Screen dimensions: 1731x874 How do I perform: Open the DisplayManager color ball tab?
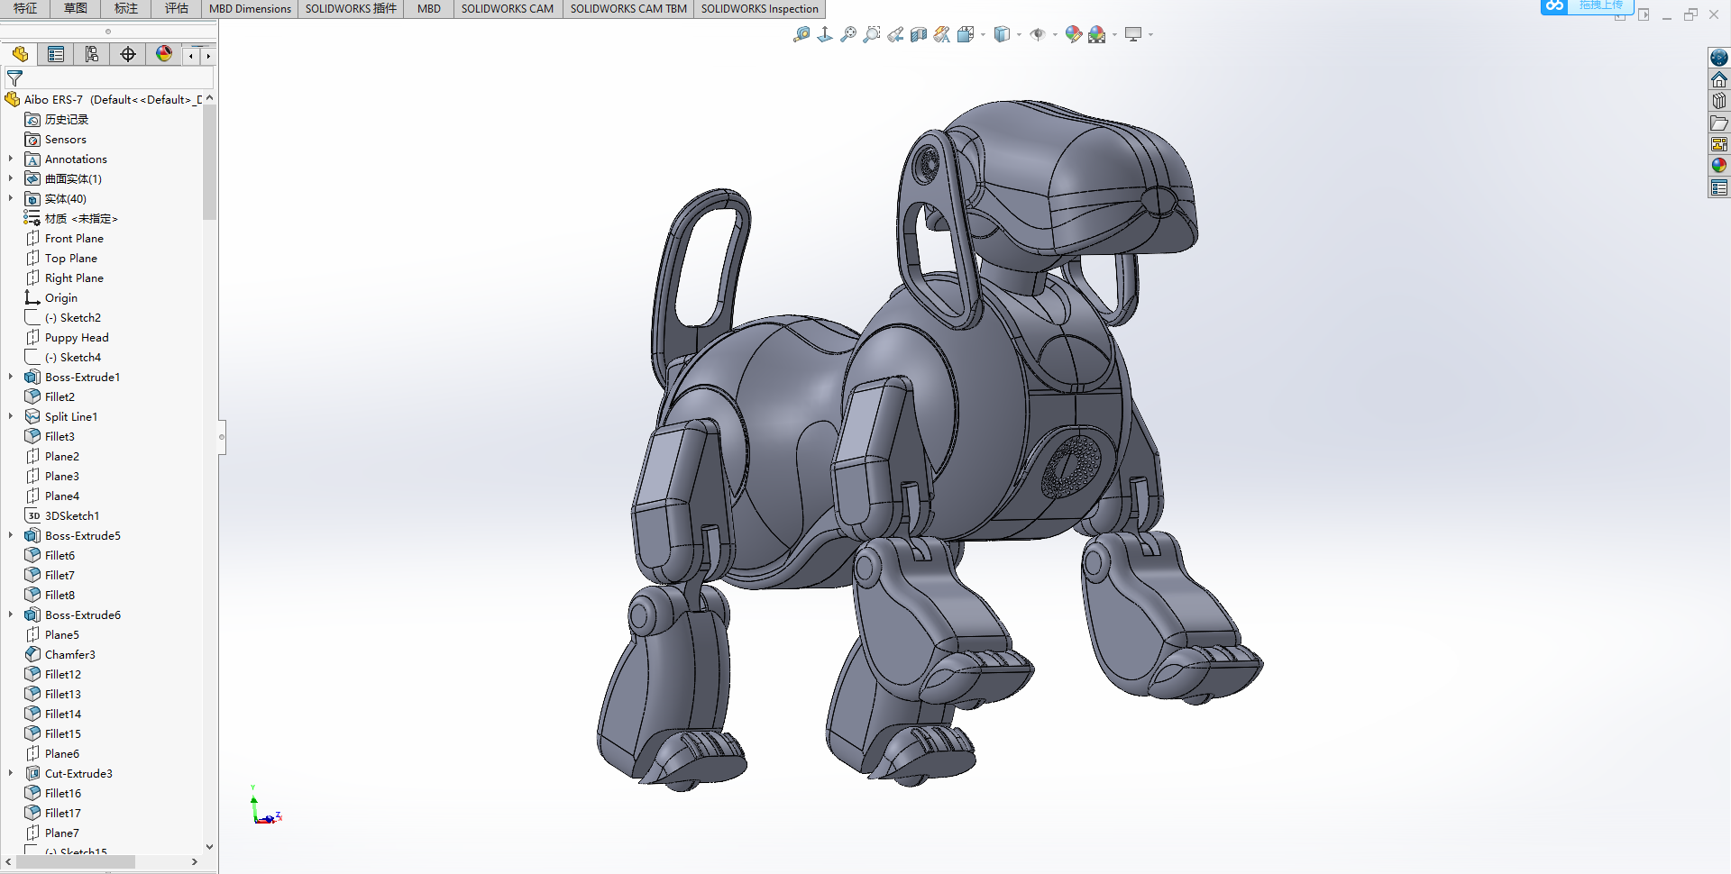[x=164, y=54]
